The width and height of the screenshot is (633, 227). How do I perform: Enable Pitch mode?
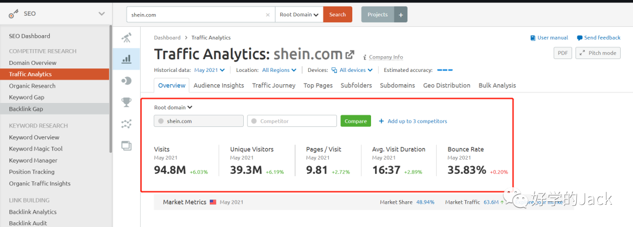tap(598, 53)
